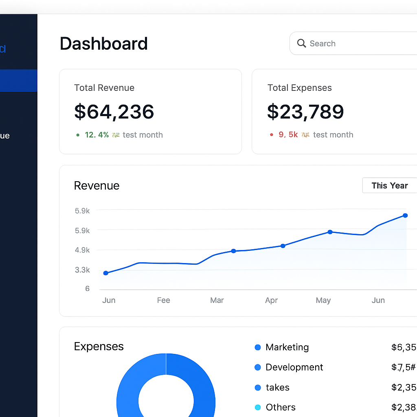Click the 3.3k y-axis label
The height and width of the screenshot is (417, 417).
tap(82, 270)
